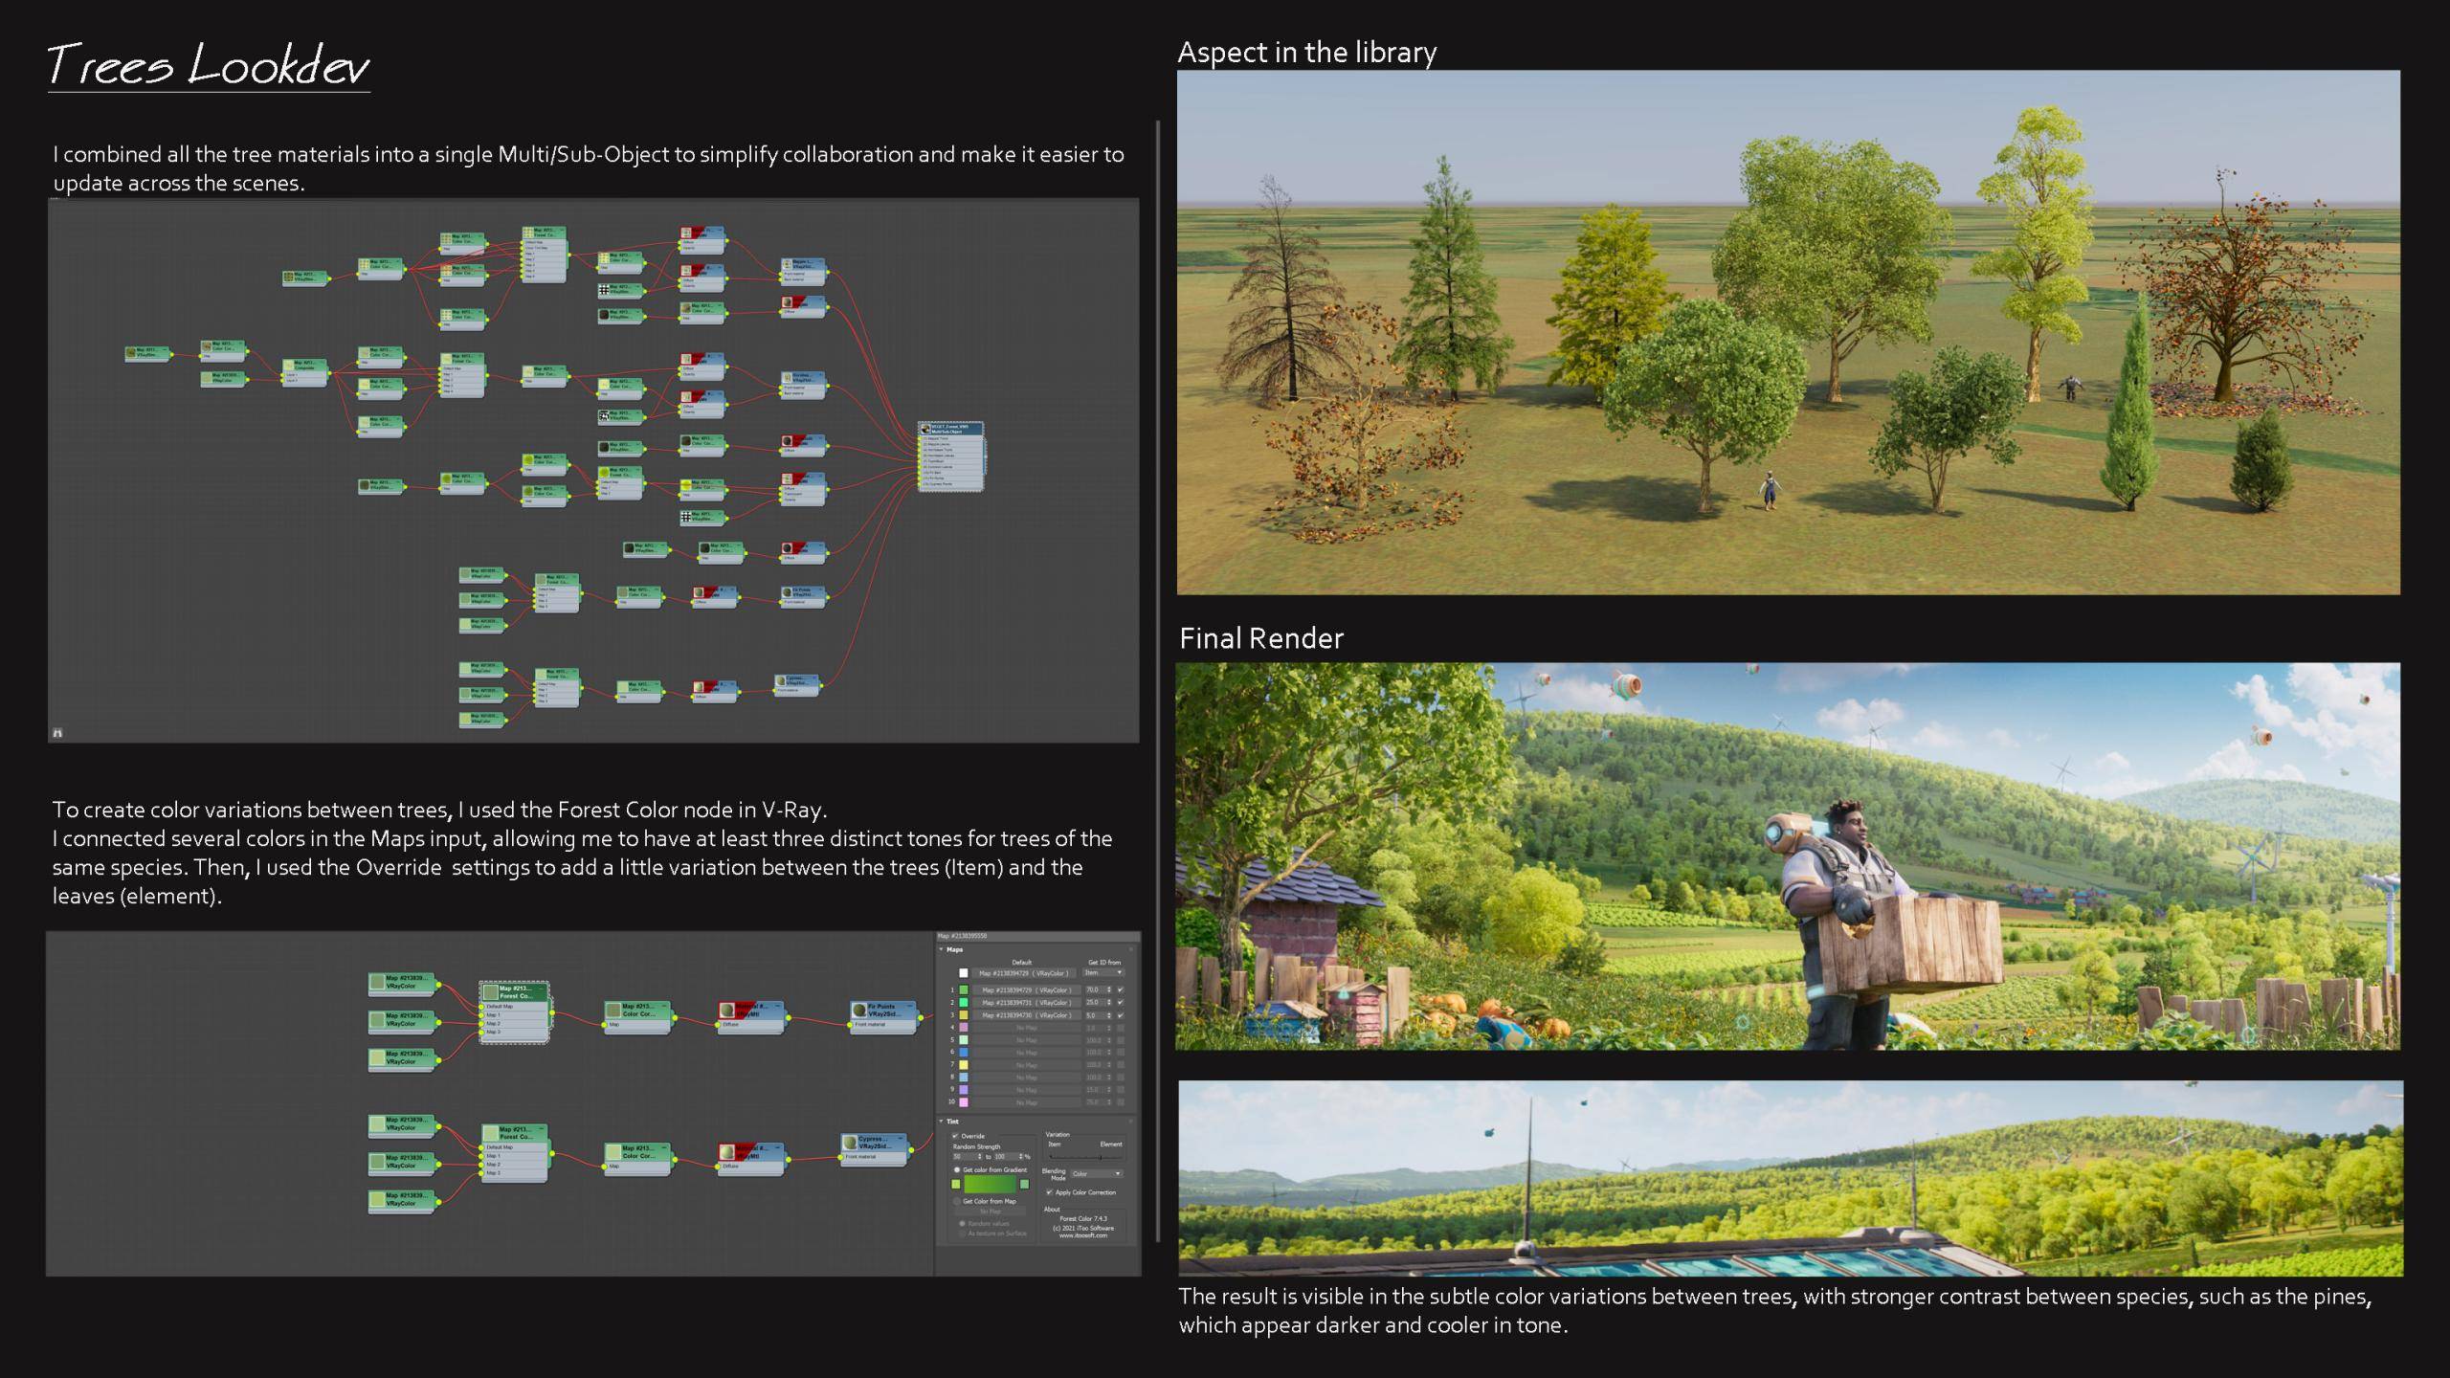Click the green gradient bar
The image size is (2450, 1378).
(991, 1184)
